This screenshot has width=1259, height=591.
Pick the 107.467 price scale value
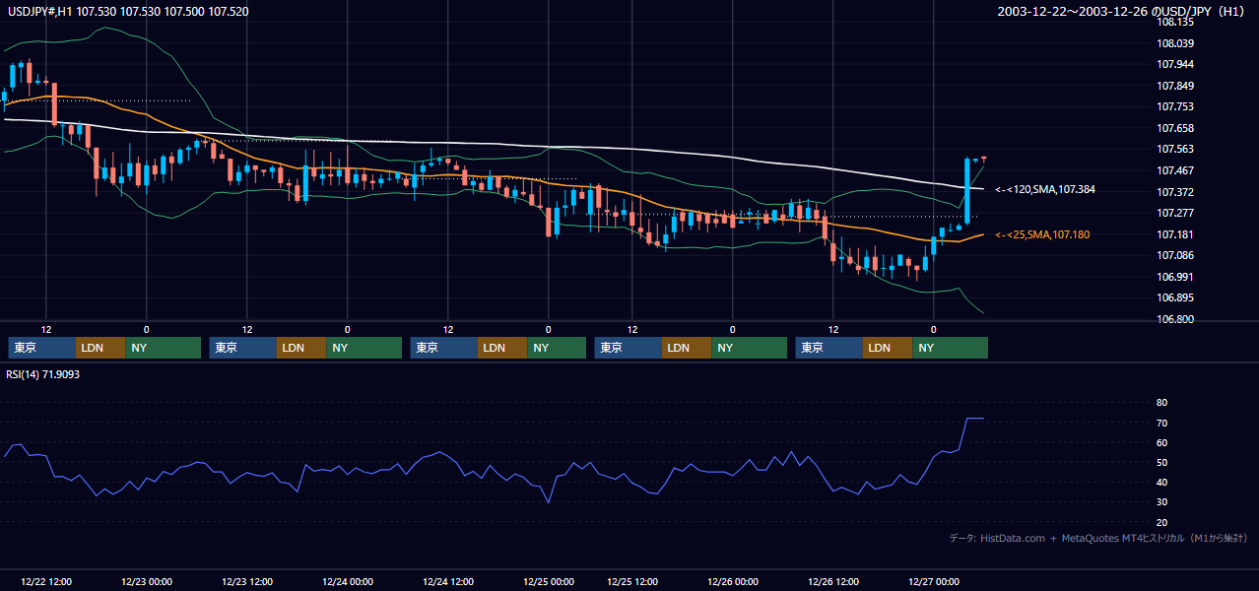click(x=1176, y=170)
